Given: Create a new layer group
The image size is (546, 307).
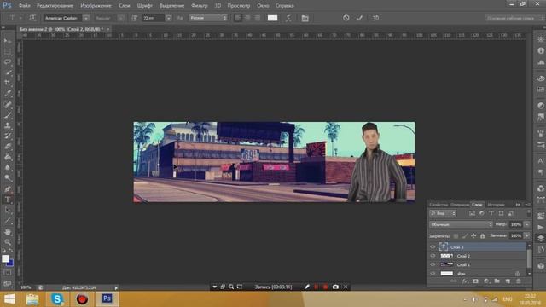Looking at the screenshot, I should point(497,281).
